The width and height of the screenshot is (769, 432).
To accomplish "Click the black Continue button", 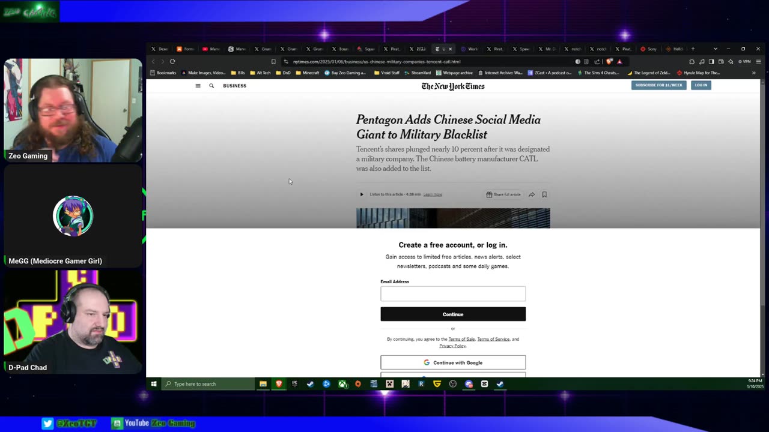I will click(453, 314).
